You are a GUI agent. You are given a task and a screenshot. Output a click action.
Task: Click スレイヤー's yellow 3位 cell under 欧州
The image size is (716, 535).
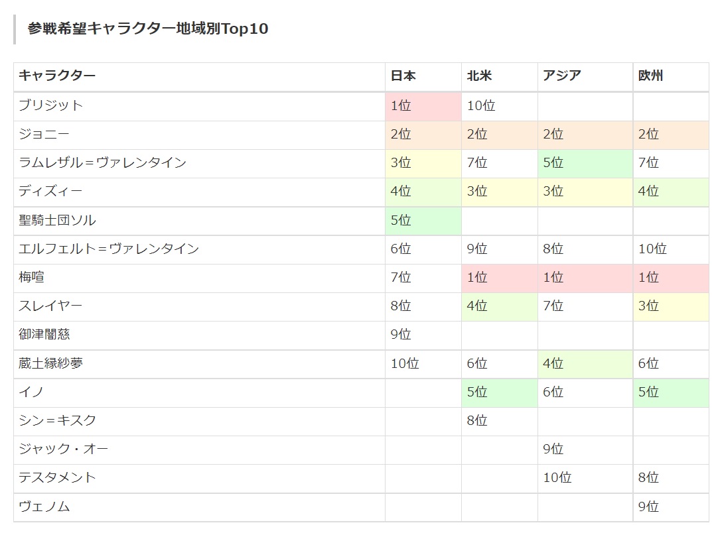point(670,306)
